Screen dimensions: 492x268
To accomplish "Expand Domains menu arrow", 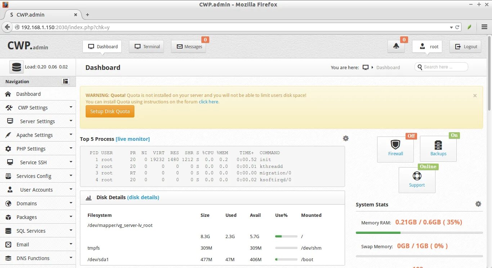I will point(71,203).
